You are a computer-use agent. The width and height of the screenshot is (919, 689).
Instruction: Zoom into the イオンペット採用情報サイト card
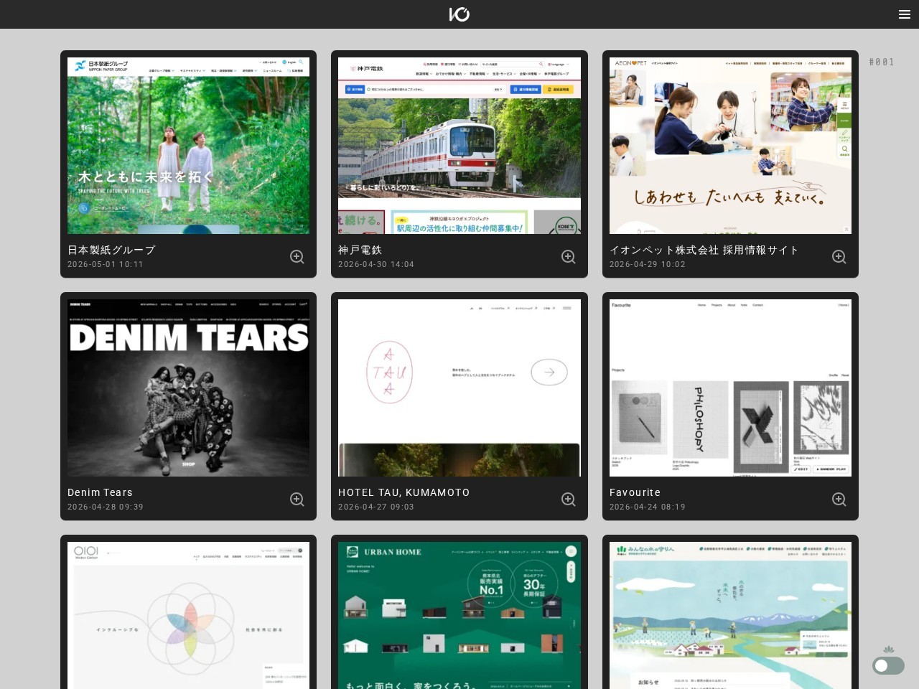pos(839,257)
